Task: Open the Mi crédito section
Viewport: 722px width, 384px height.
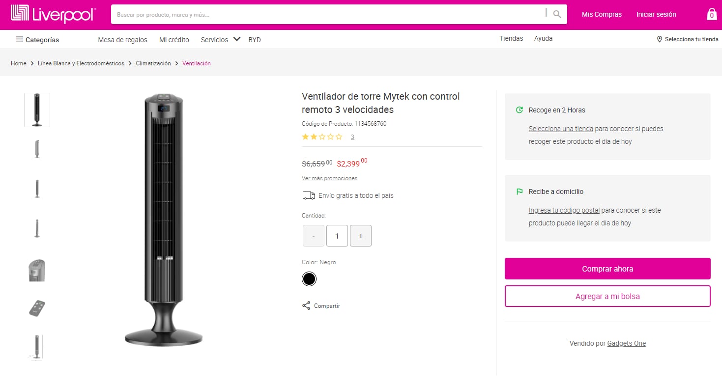Action: (174, 40)
